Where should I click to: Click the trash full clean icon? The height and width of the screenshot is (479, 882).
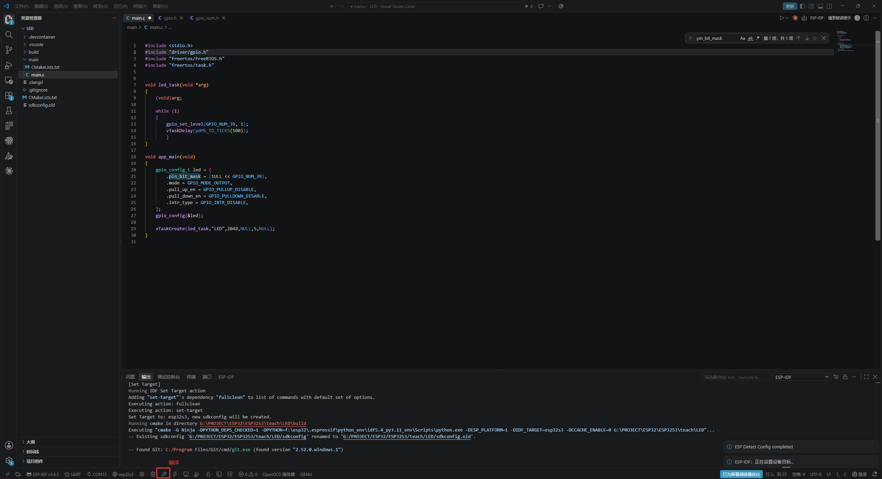153,474
